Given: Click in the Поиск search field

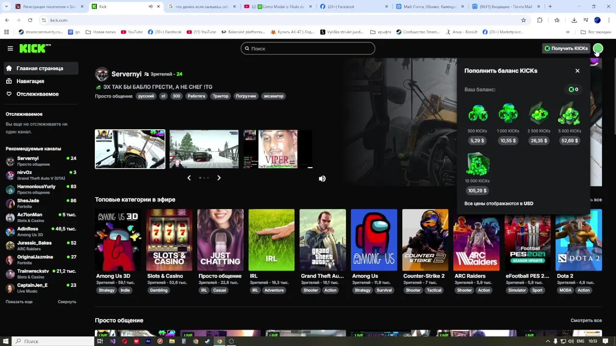Looking at the screenshot, I should pyautogui.click(x=308, y=49).
